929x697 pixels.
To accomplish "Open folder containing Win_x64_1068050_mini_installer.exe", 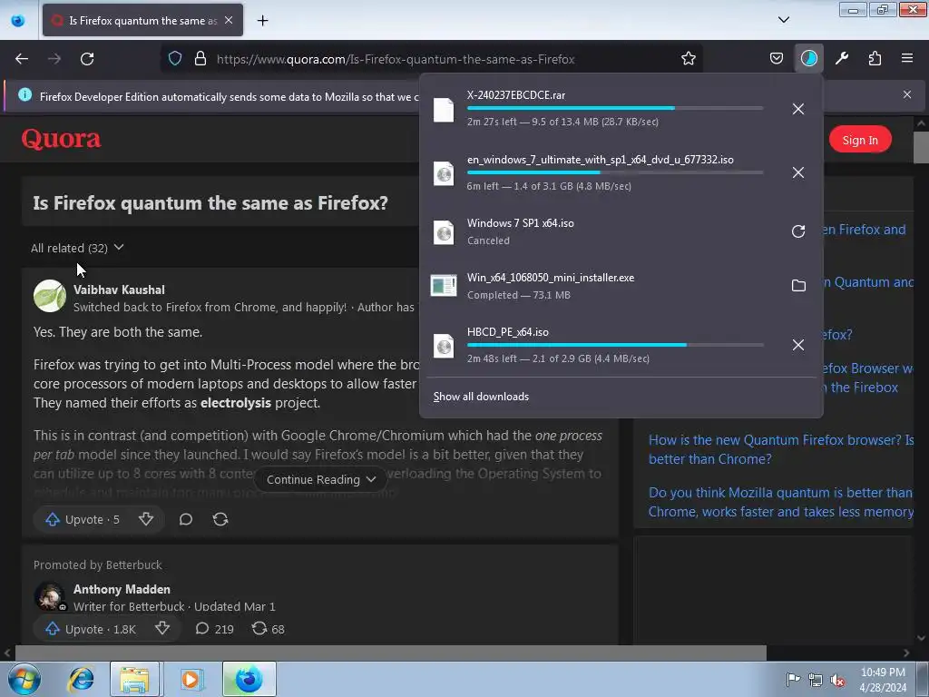I will (798, 286).
